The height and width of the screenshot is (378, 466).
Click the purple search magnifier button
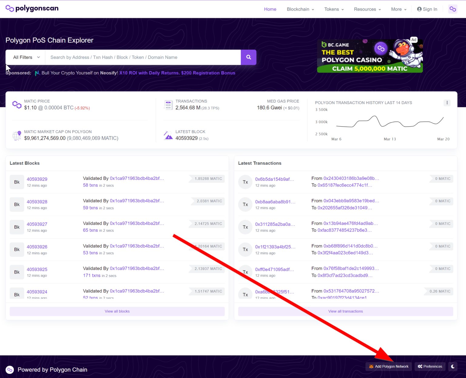[248, 57]
